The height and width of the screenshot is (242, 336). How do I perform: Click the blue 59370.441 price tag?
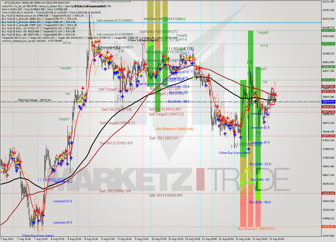[328, 102]
